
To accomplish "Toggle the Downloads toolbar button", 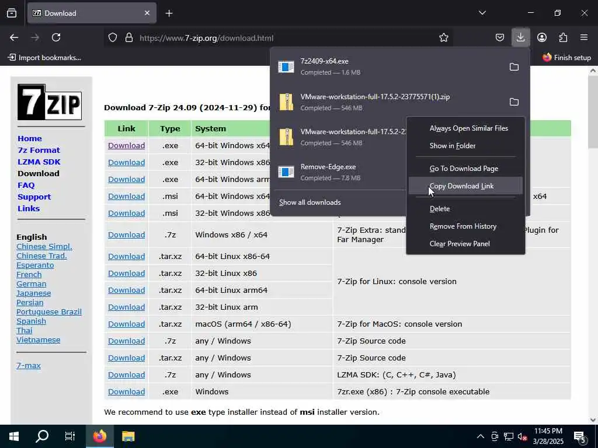I will point(520,37).
